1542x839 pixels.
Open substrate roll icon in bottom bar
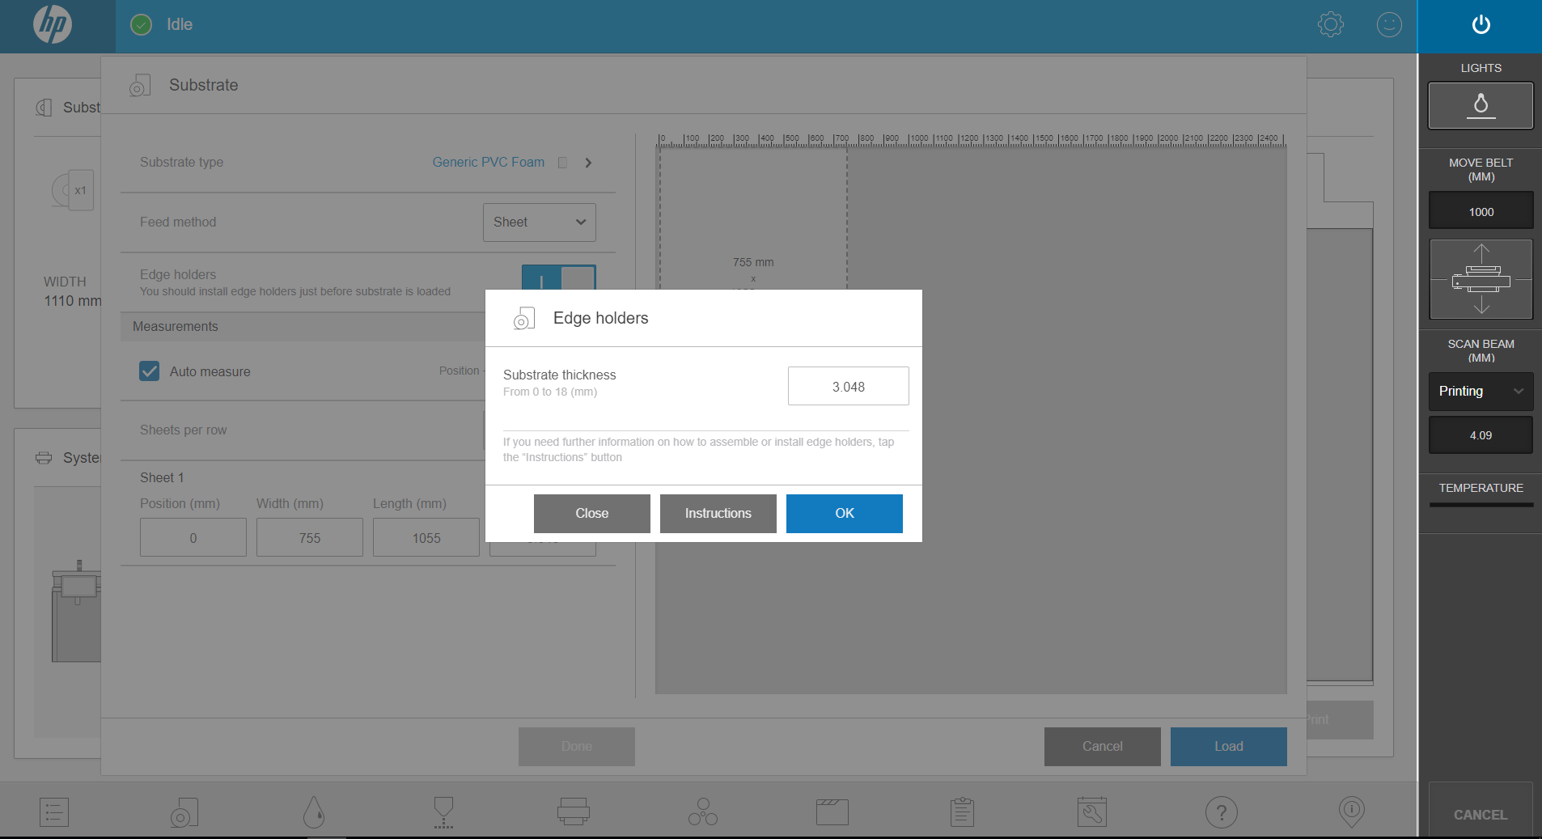tap(184, 811)
